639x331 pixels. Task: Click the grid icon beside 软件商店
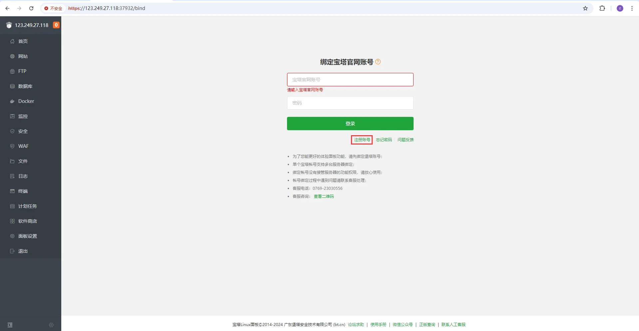pos(12,221)
